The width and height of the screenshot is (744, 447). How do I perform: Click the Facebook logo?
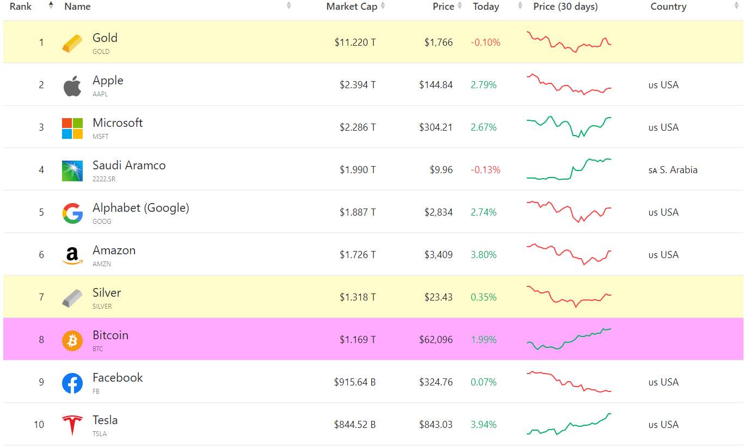[x=72, y=383]
